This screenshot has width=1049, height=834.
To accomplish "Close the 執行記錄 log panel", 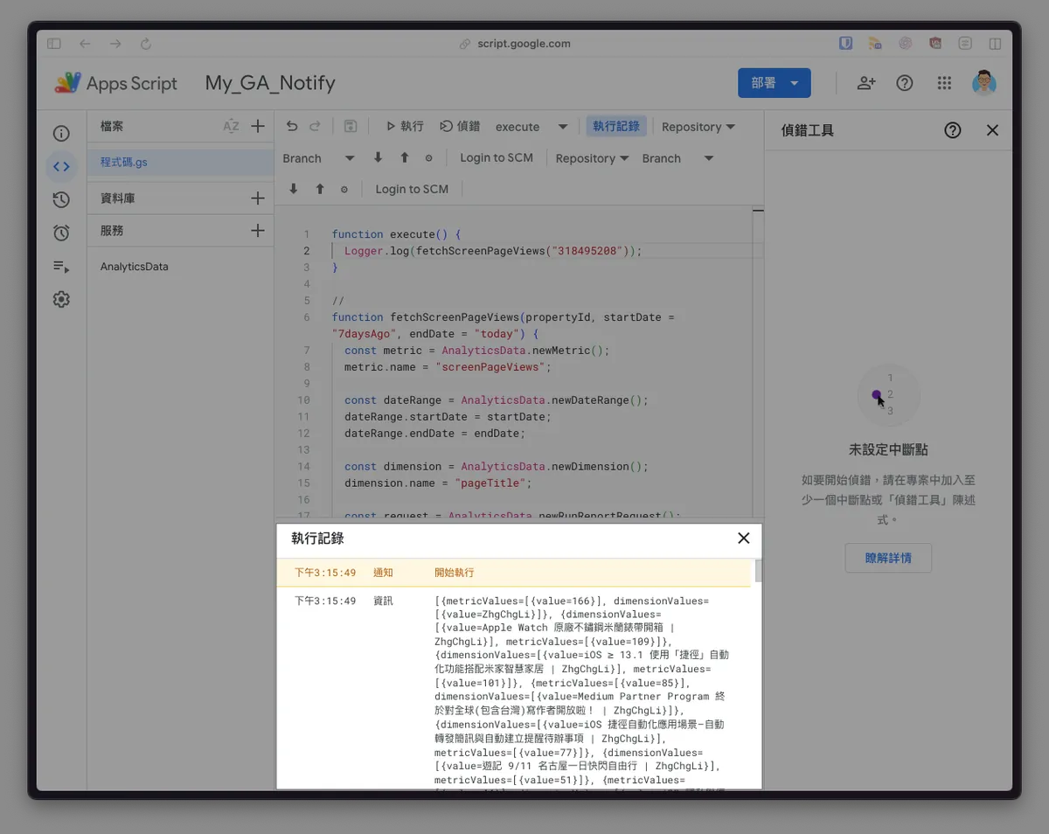I will tap(743, 539).
